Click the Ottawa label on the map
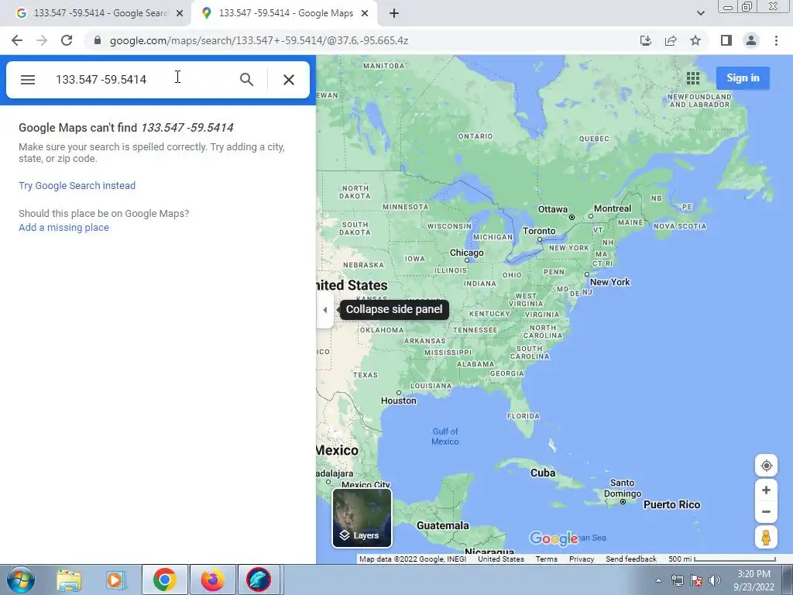Screen dimensions: 793x595 click(553, 209)
